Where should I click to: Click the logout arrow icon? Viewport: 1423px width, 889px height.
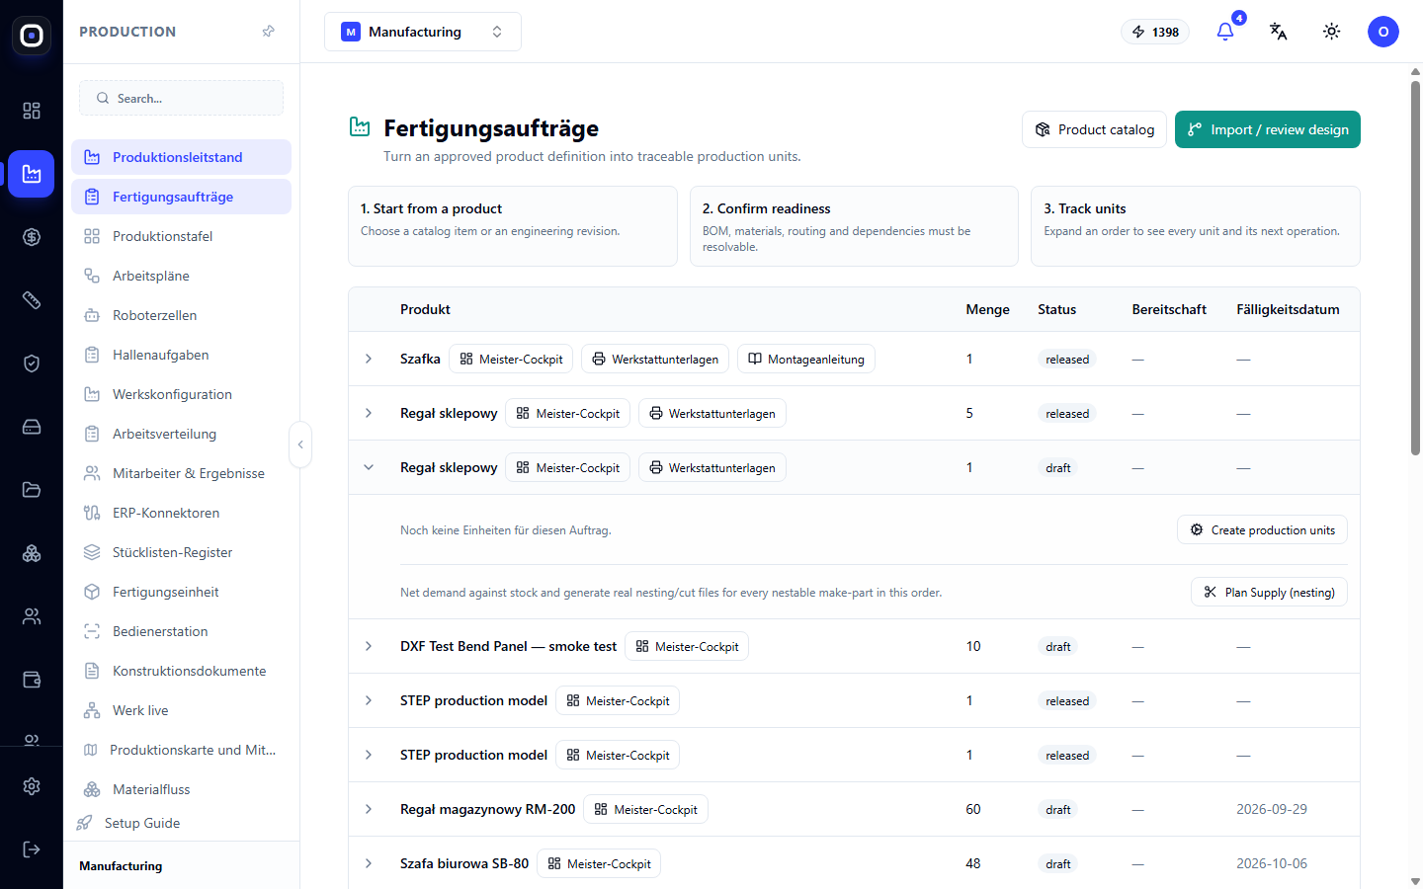click(x=32, y=849)
